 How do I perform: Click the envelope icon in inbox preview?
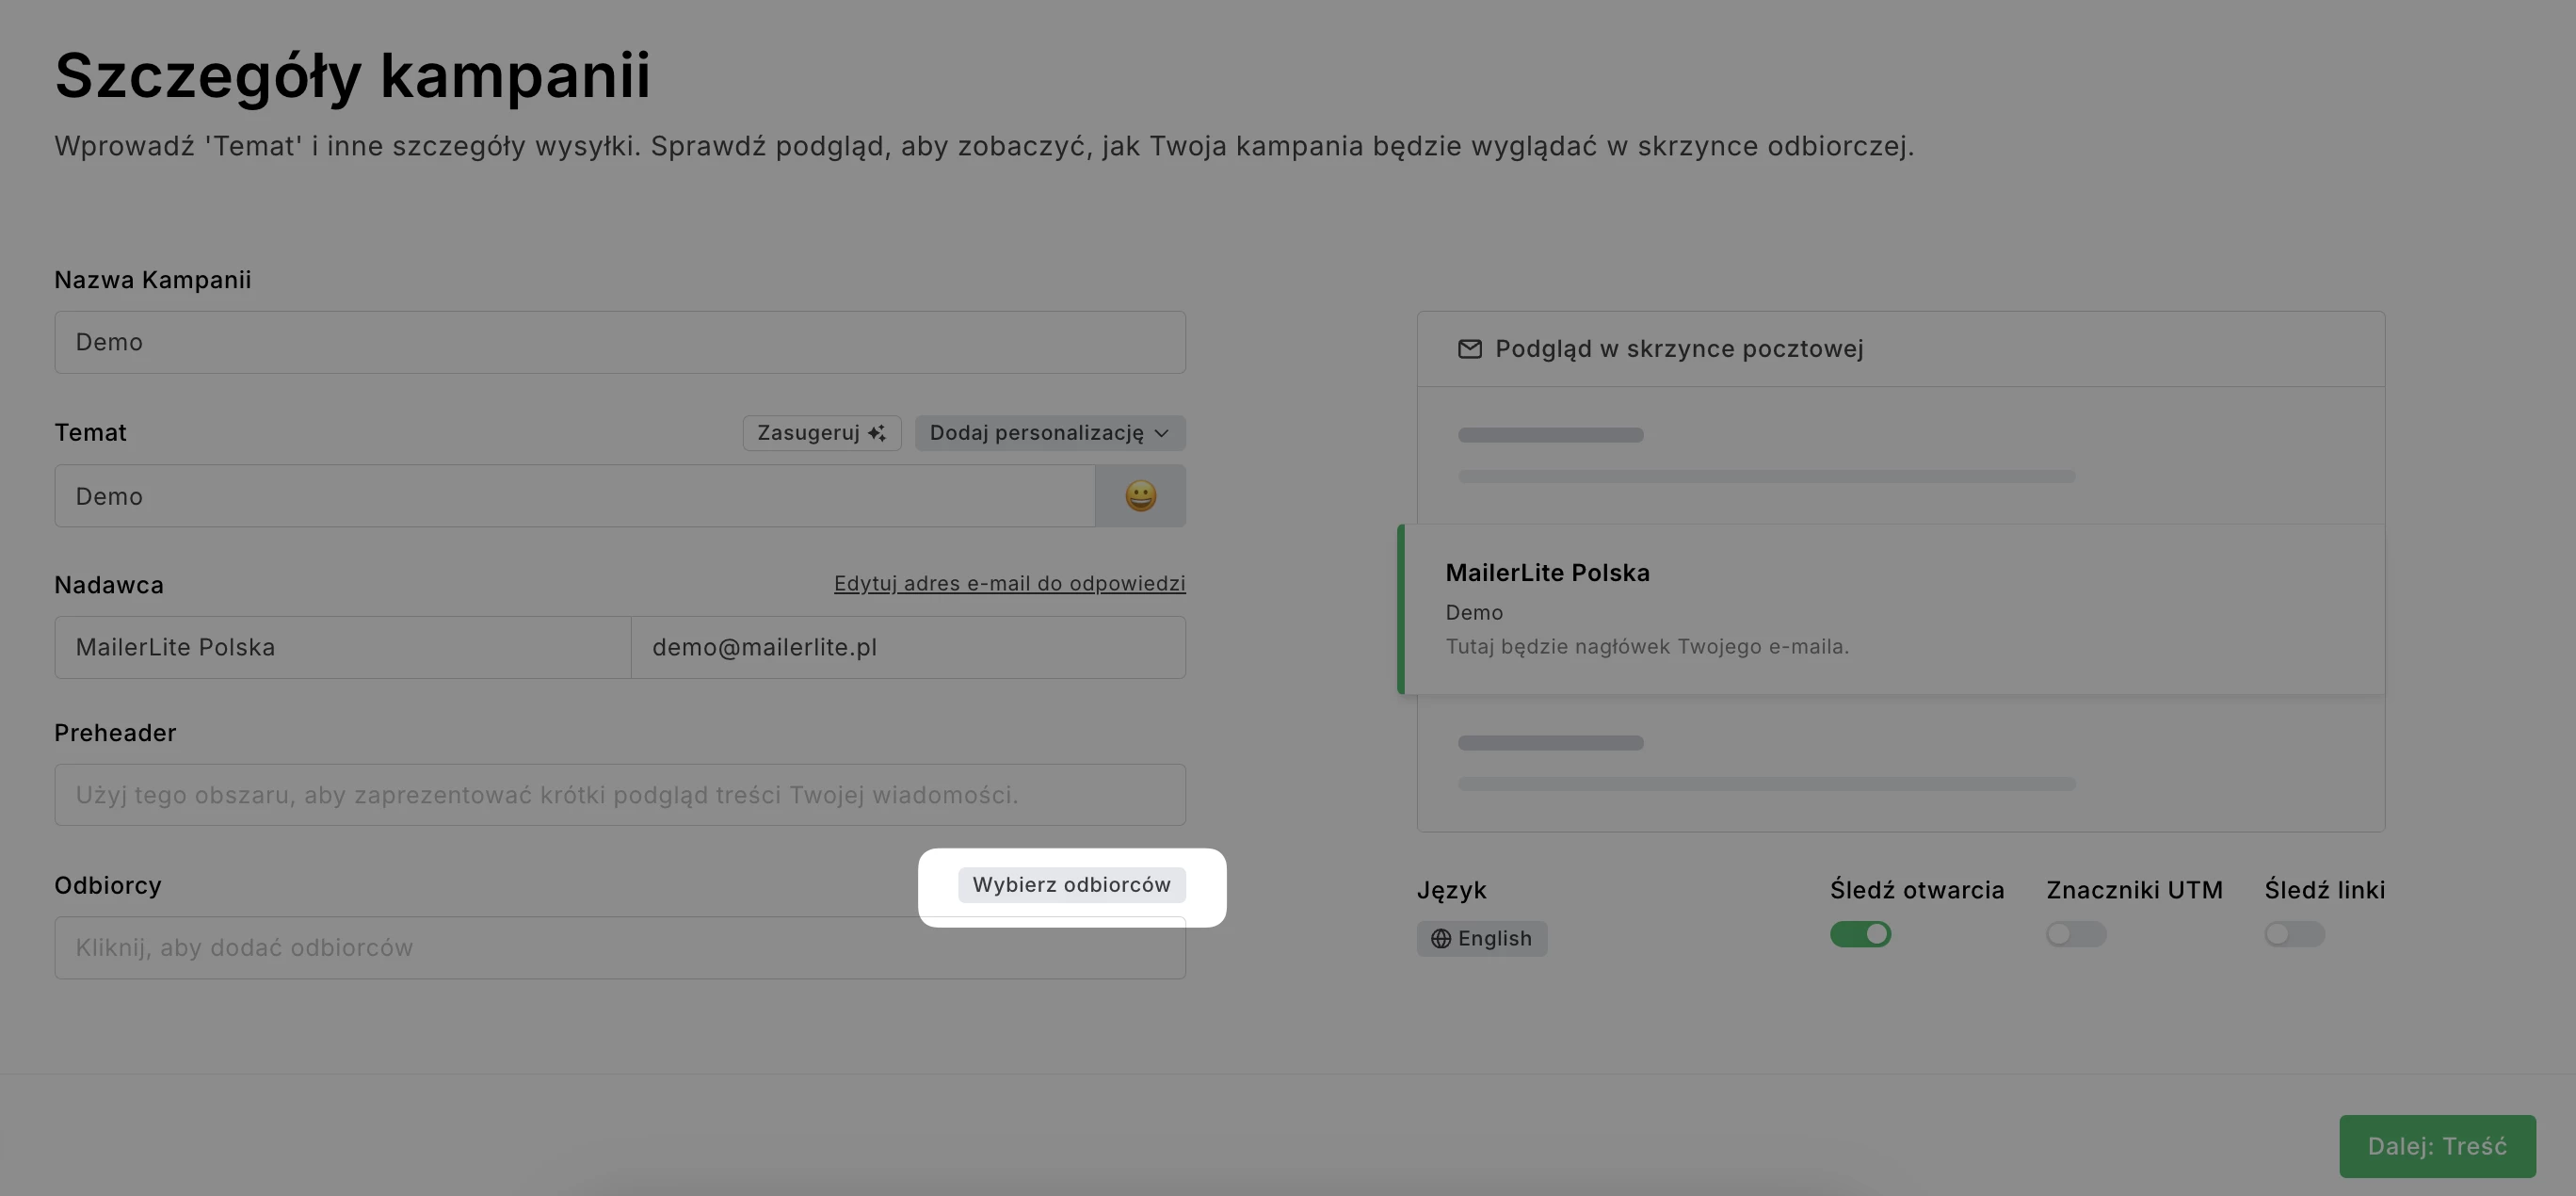point(1469,349)
